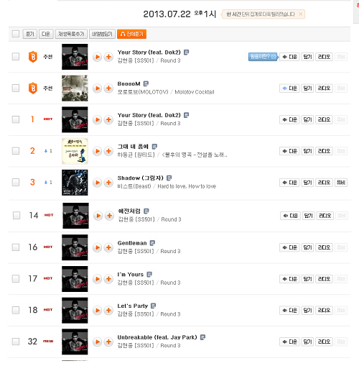Download Shadow via its 다운 button
The image size is (359, 384).
click(x=289, y=183)
